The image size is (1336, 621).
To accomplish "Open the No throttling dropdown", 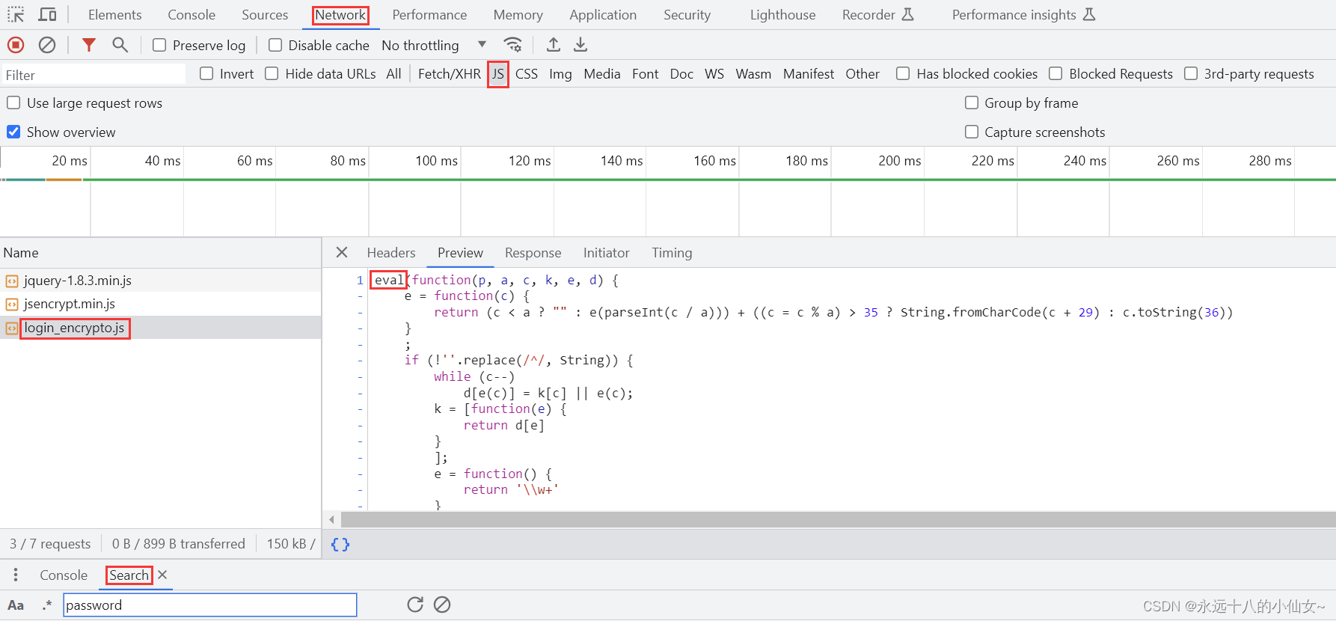I will click(433, 46).
